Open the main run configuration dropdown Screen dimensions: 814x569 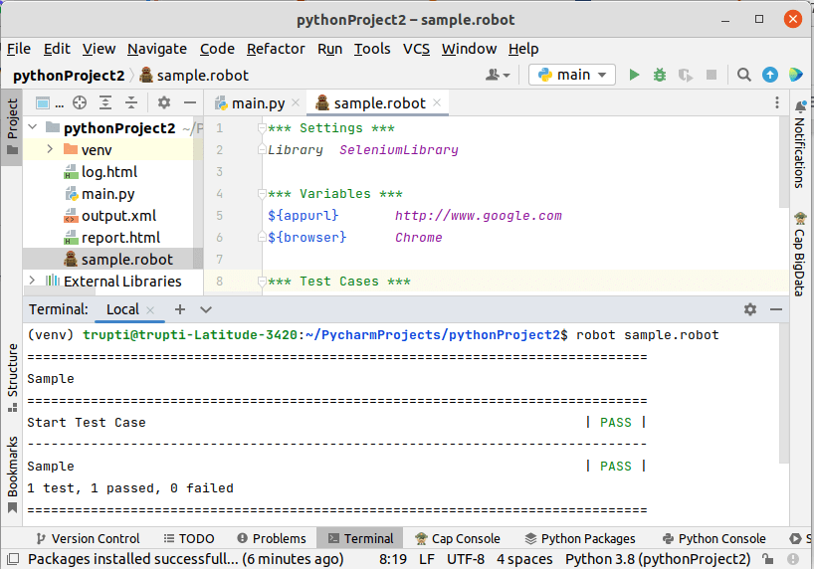pos(572,75)
